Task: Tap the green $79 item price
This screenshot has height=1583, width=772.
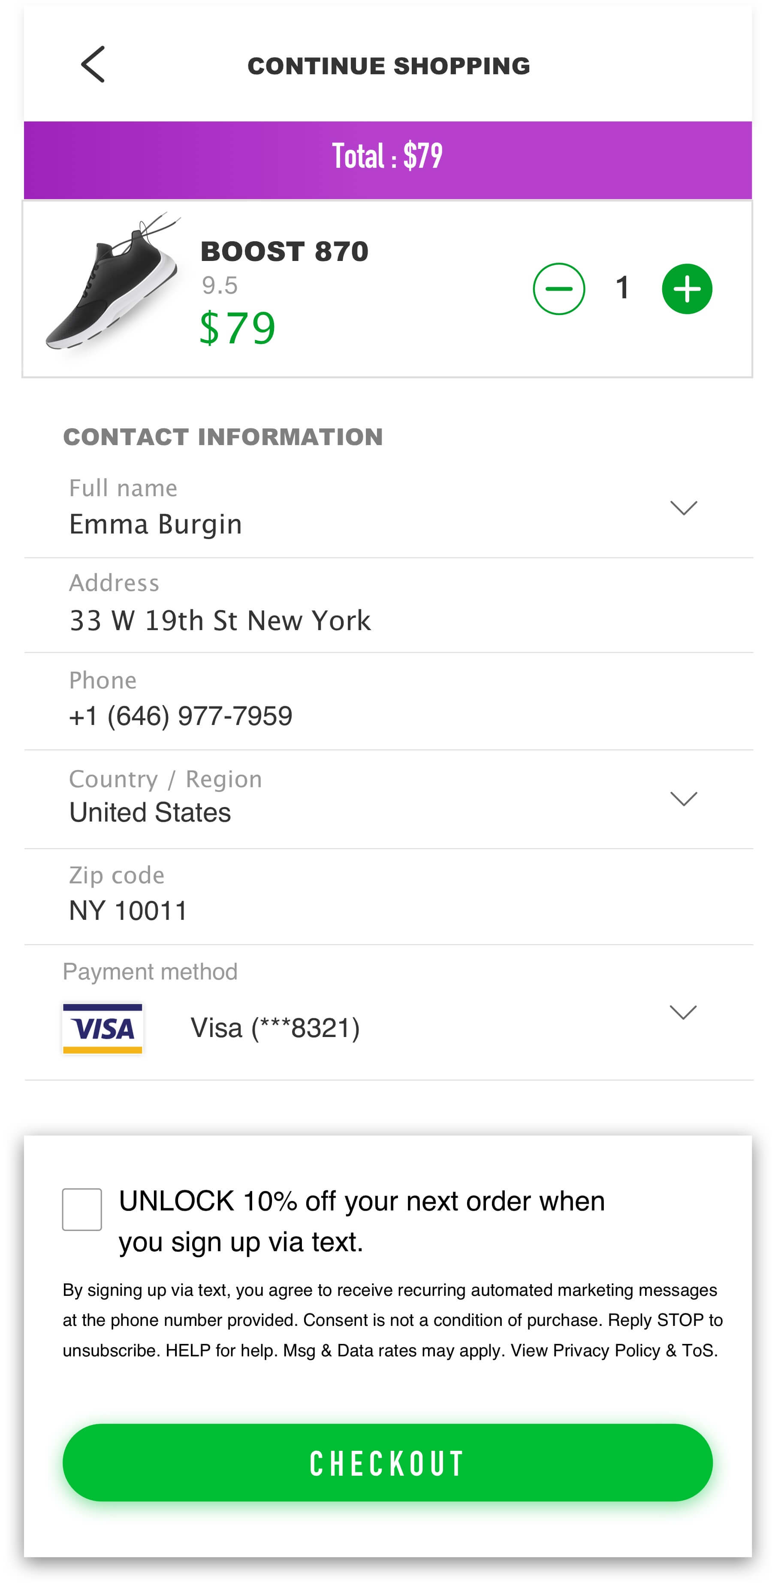Action: pos(238,328)
